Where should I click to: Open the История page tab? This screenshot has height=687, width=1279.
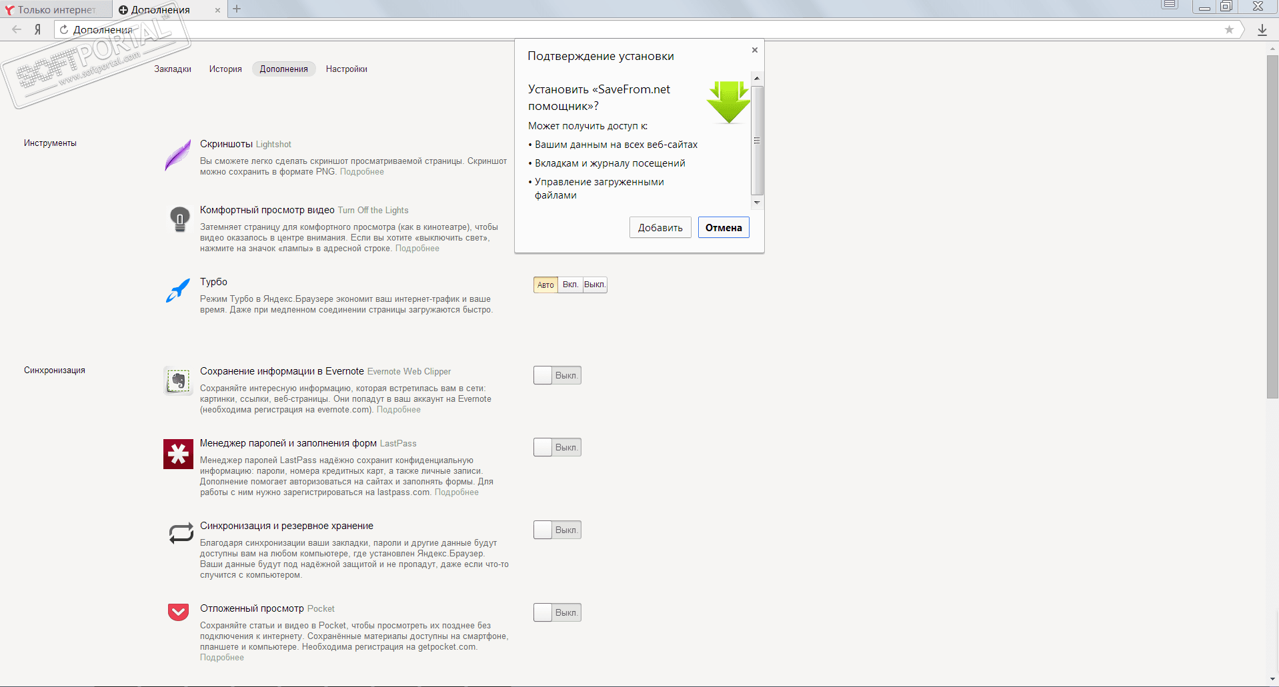pos(225,69)
